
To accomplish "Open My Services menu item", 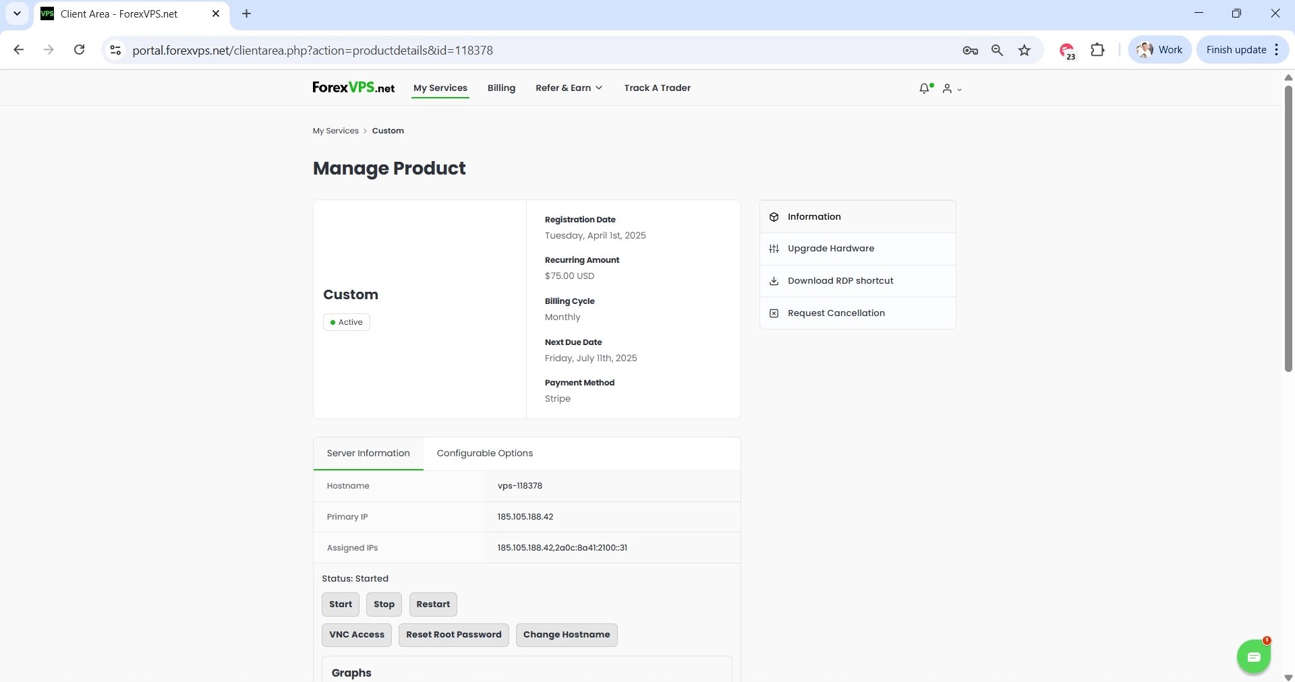I will click(440, 88).
